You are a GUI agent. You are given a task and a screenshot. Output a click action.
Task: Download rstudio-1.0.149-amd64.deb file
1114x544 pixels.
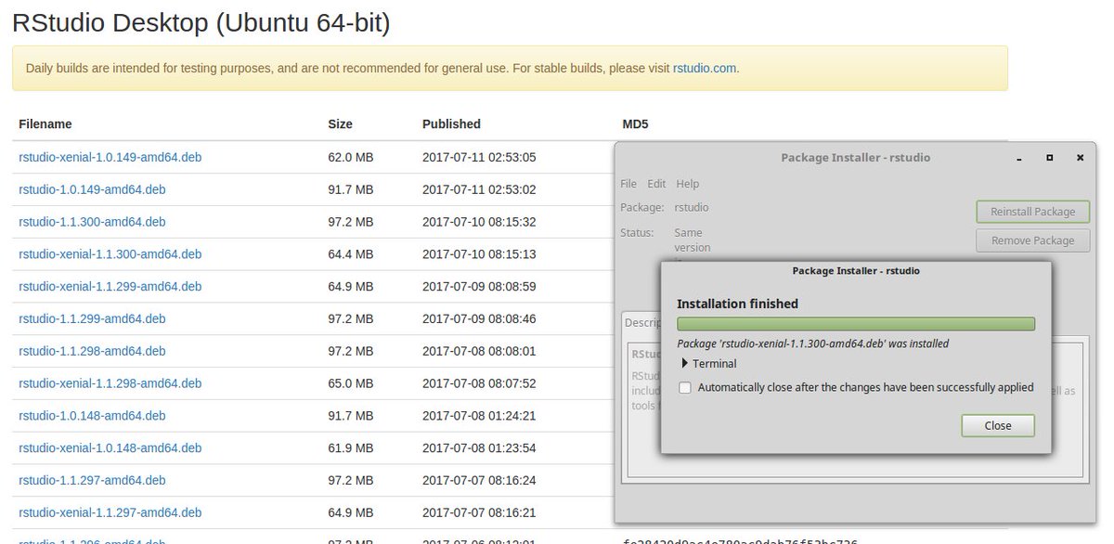pos(92,189)
